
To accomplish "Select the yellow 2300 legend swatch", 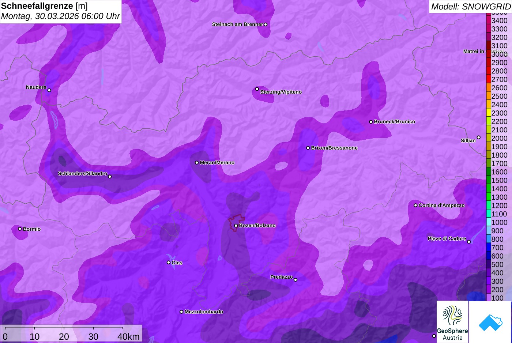I will [x=489, y=113].
